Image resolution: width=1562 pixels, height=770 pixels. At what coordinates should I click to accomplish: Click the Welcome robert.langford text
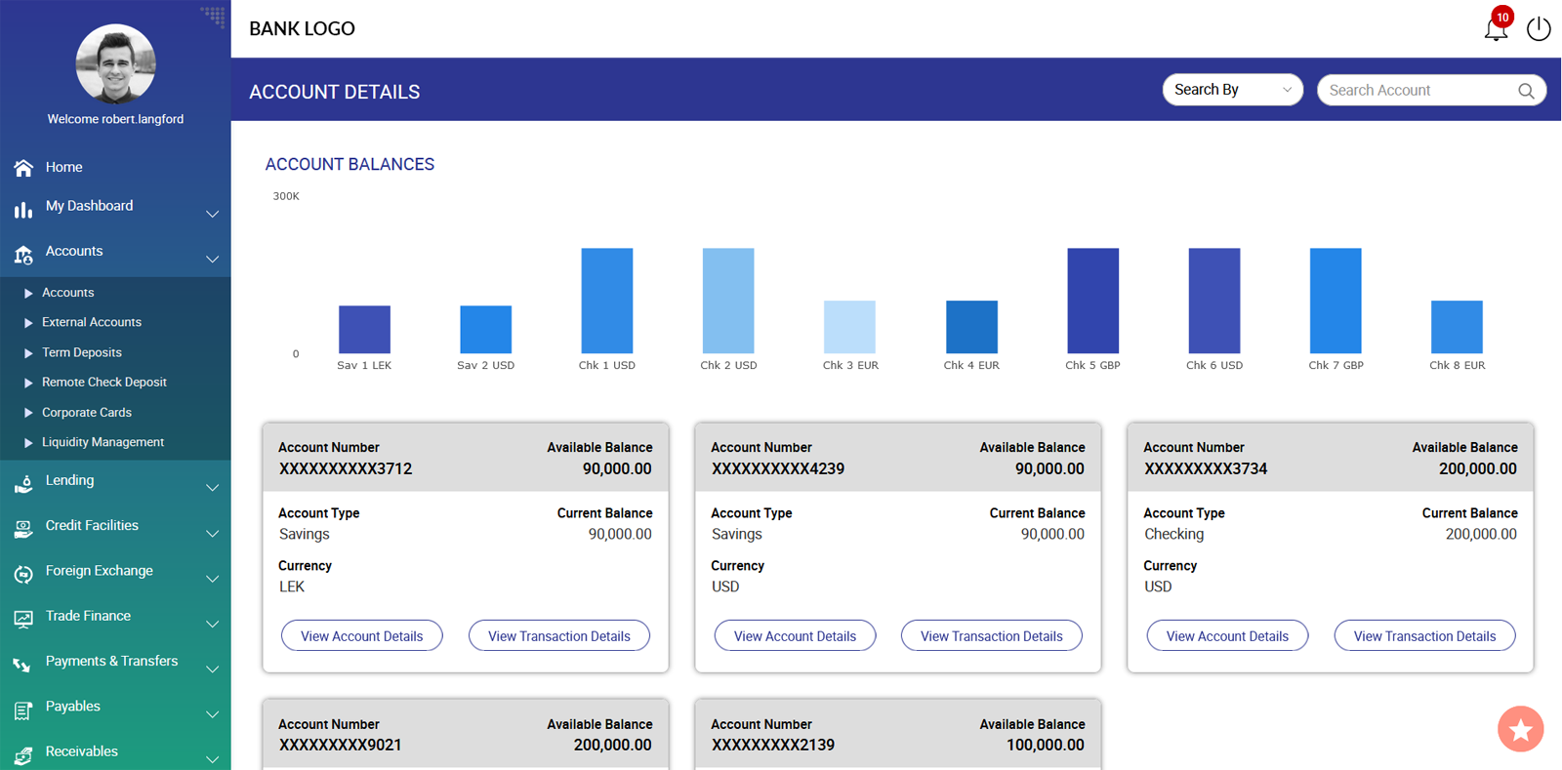tap(115, 119)
